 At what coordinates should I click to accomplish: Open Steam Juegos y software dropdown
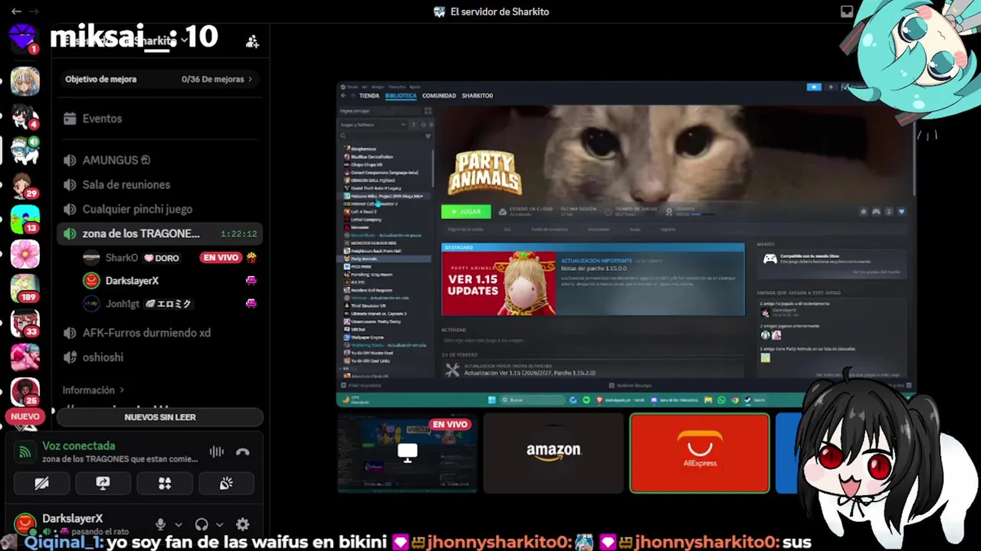pos(373,125)
